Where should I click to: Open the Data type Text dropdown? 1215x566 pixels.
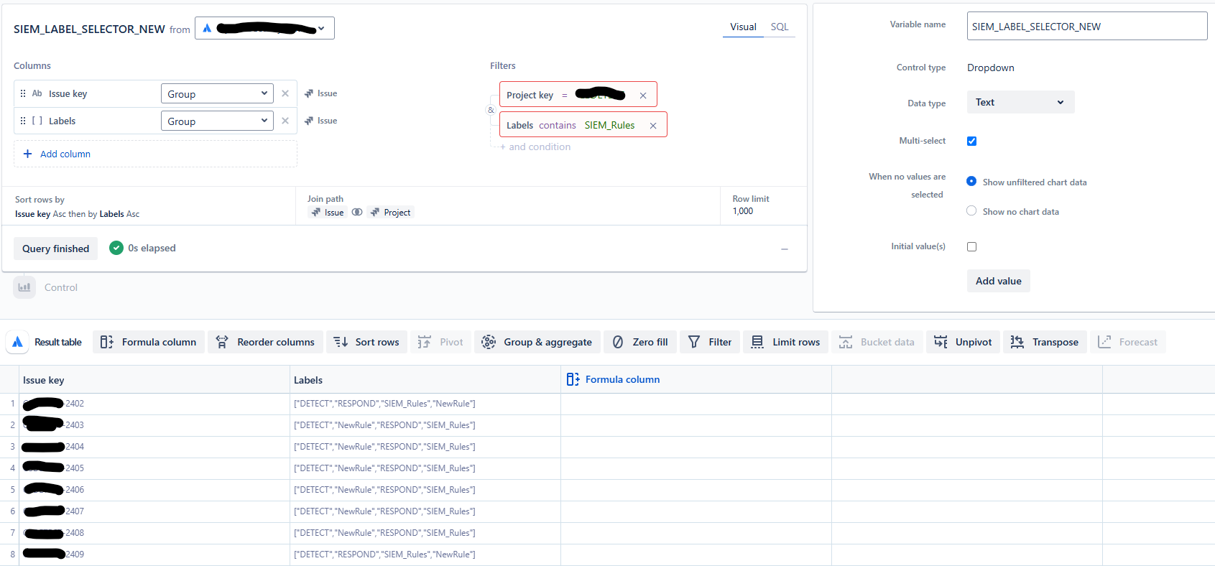[x=1020, y=102]
